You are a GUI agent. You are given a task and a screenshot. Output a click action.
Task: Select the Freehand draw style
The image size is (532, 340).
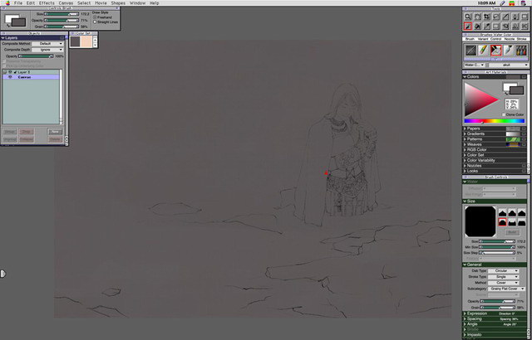click(95, 17)
